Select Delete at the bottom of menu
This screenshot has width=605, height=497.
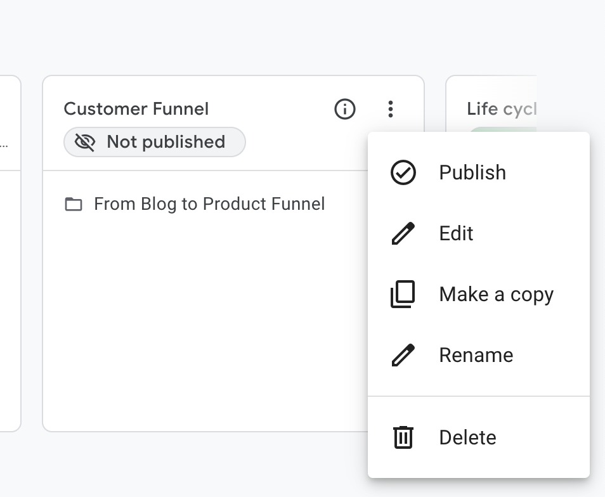(467, 437)
